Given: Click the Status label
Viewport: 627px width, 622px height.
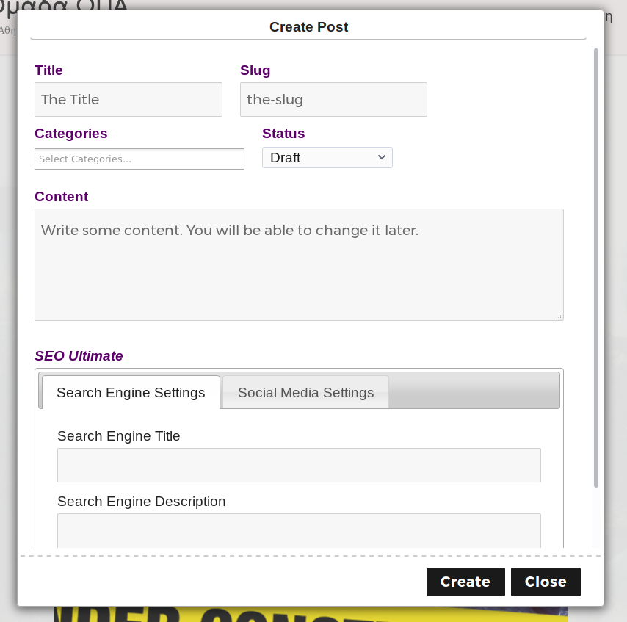Looking at the screenshot, I should pyautogui.click(x=283, y=134).
